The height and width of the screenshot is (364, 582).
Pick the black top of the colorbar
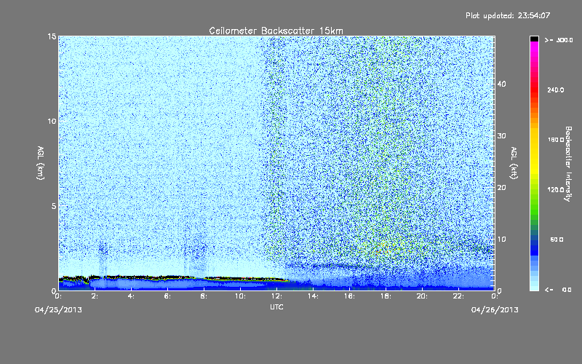[x=534, y=39]
